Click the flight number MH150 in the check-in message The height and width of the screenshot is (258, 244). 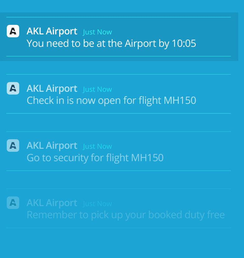pos(180,100)
